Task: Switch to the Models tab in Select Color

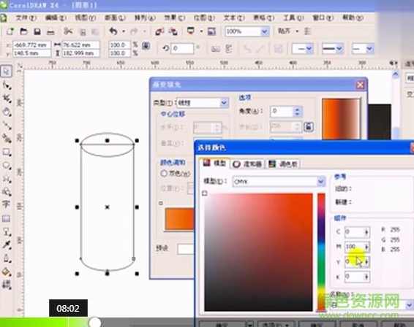Action: (214, 163)
